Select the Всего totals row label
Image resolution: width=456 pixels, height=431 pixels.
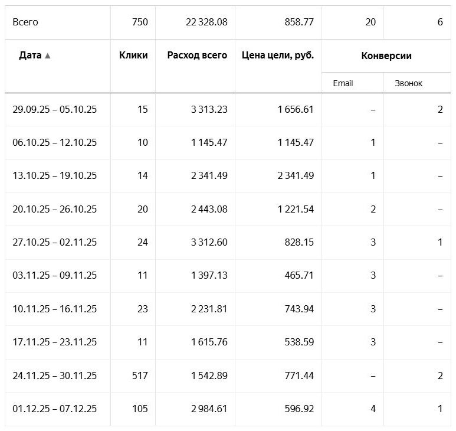click(x=25, y=22)
